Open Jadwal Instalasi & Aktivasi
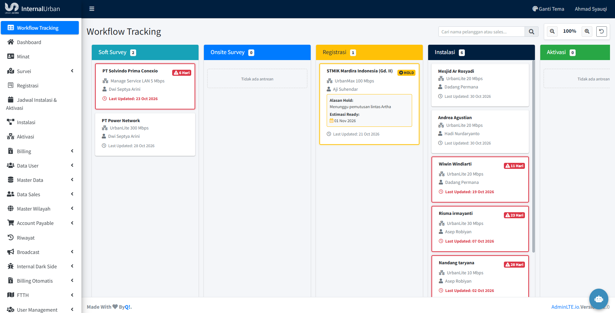 click(40, 104)
